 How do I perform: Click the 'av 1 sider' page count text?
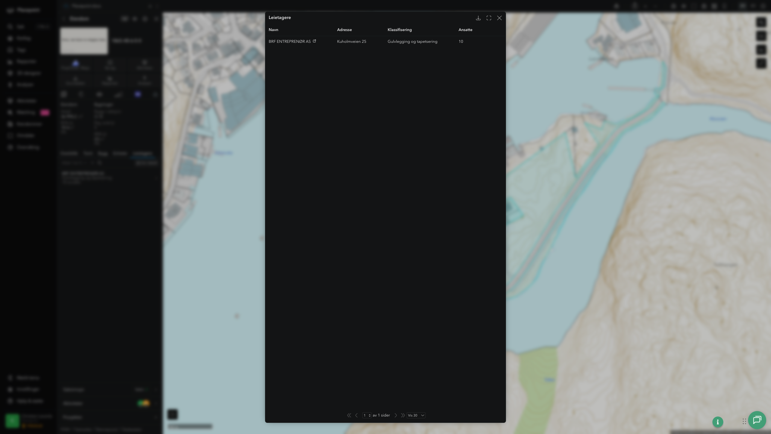pyautogui.click(x=381, y=415)
